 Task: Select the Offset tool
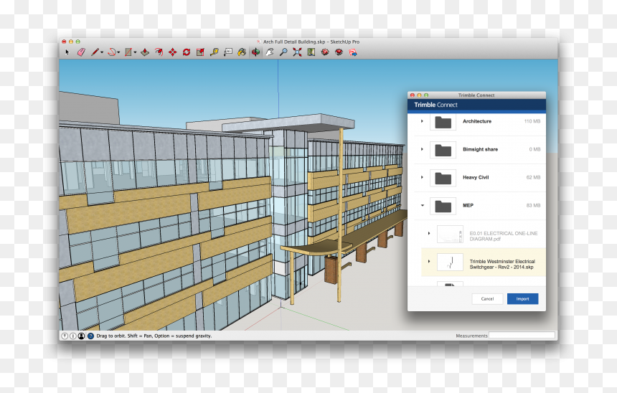click(x=159, y=52)
